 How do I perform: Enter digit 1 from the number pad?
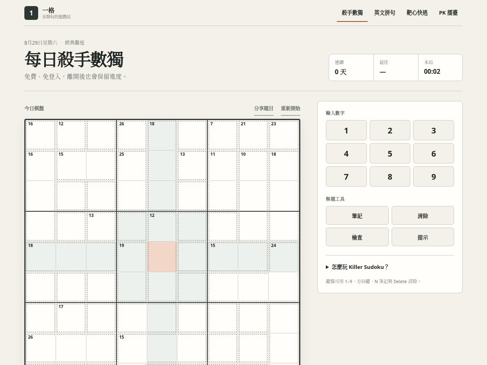[346, 130]
